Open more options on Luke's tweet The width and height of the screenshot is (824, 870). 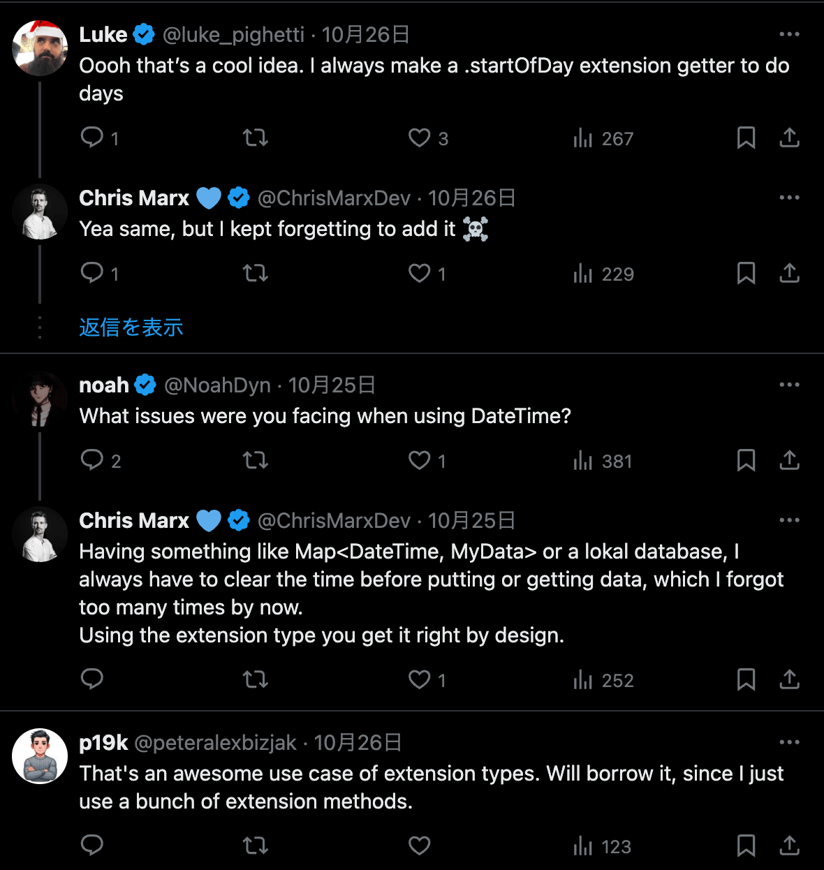[x=789, y=34]
